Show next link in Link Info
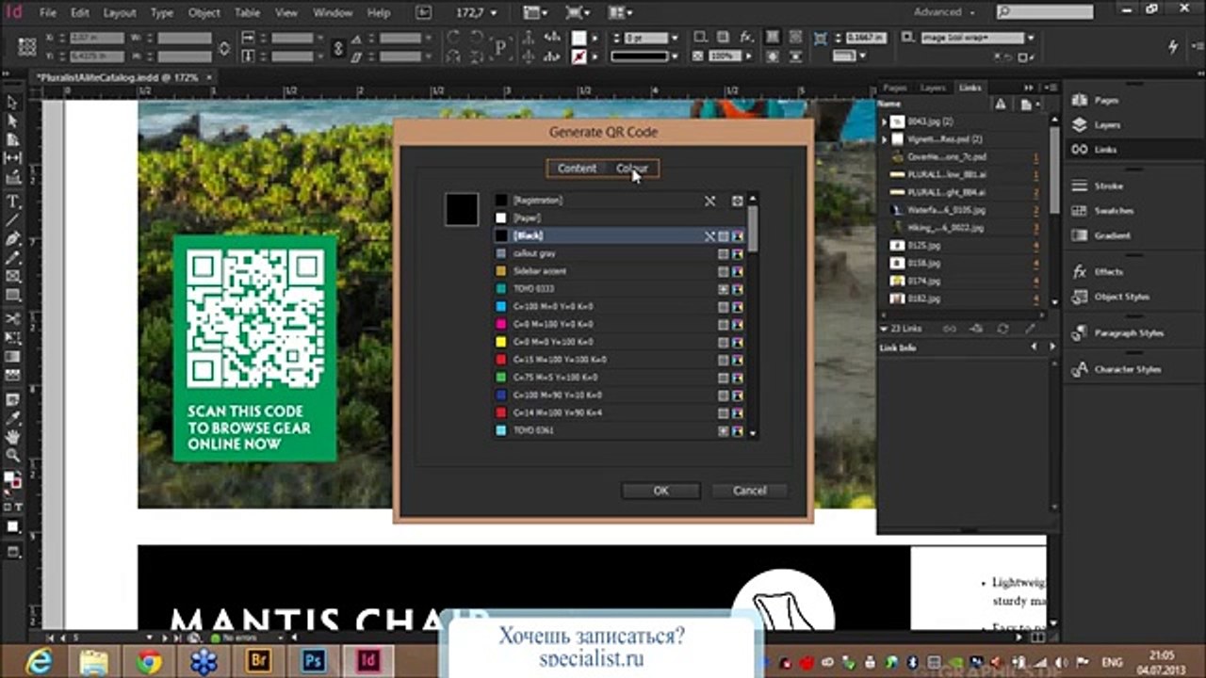This screenshot has height=678, width=1206. tap(1051, 347)
